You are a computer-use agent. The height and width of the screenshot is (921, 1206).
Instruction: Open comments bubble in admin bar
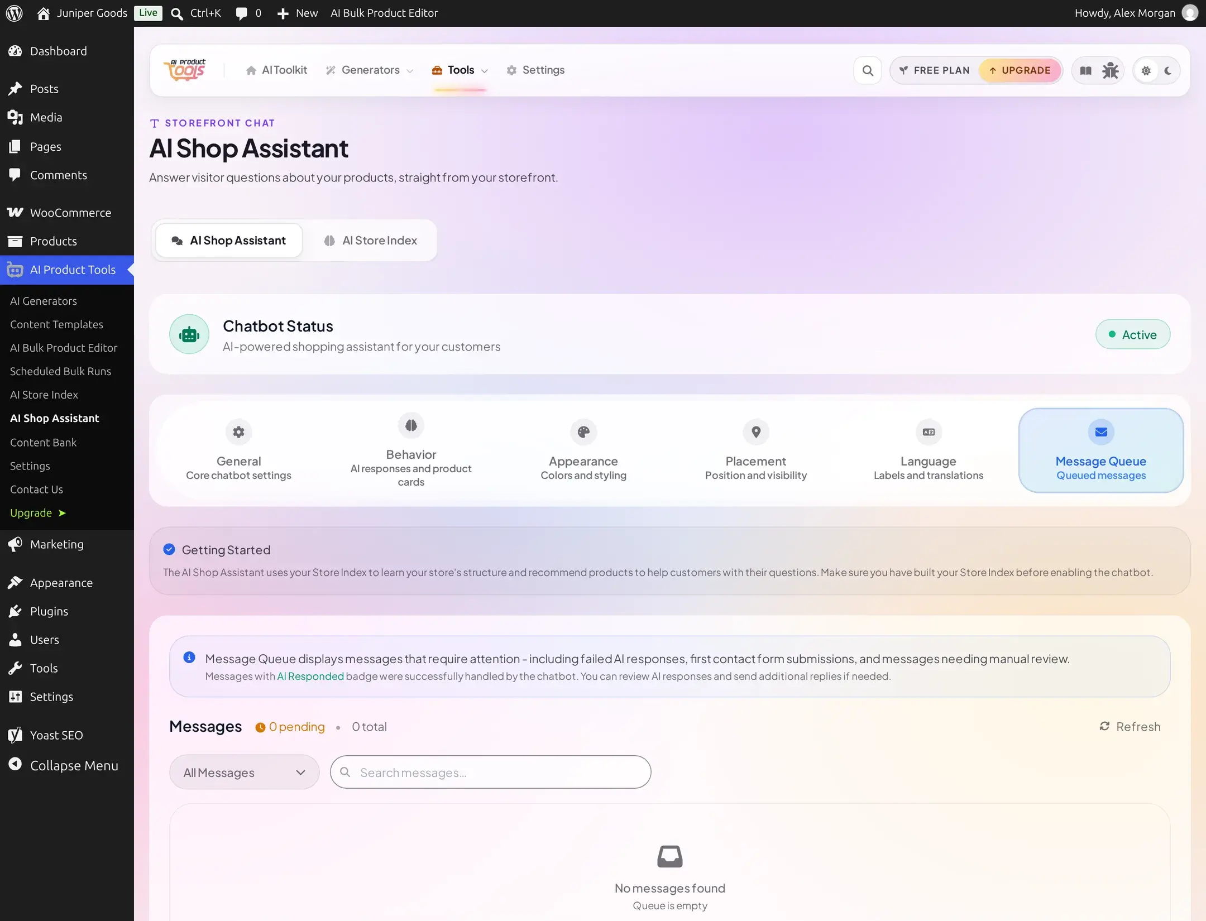(248, 13)
